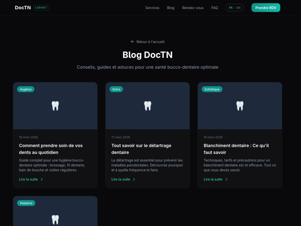Click the excerpt starting Techniques, tarifs et précautions
Image resolution: width=301 pixels, height=226 pixels.
coord(240,165)
